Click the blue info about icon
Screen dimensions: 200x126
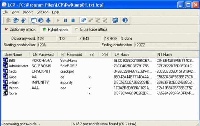(125, 20)
